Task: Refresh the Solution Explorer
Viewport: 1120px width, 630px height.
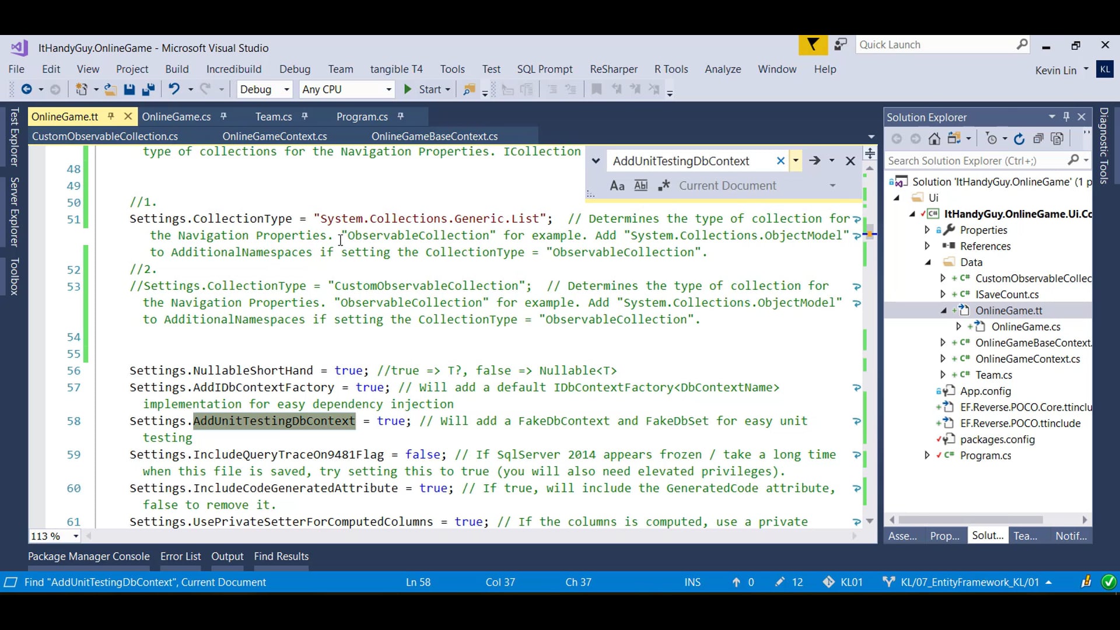Action: pyautogui.click(x=1020, y=139)
